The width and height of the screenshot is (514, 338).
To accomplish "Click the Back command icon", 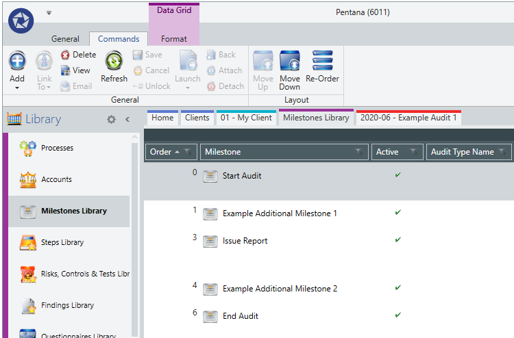I will [x=211, y=55].
